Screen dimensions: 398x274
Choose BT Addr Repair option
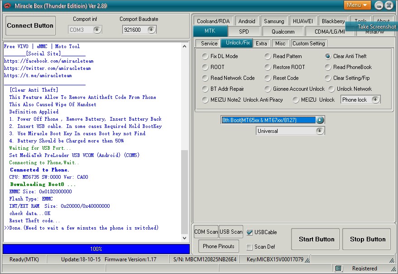[x=205, y=89]
